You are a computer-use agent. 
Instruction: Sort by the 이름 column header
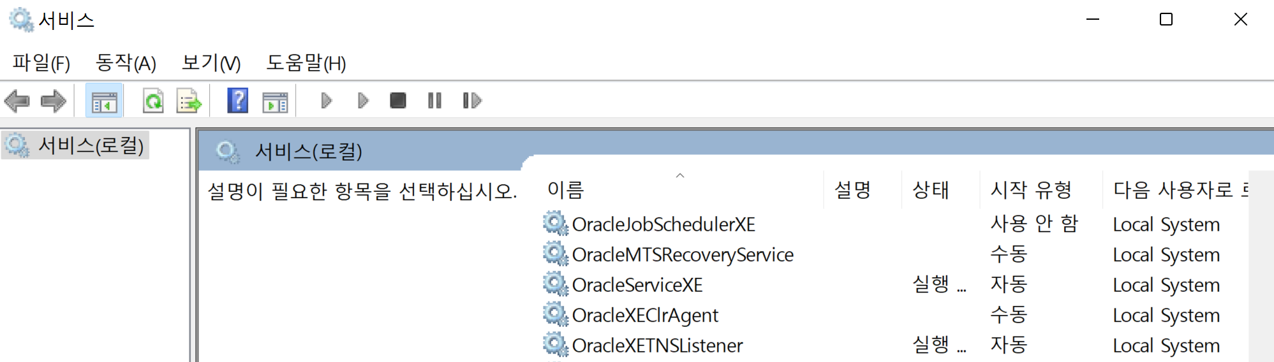coord(681,190)
